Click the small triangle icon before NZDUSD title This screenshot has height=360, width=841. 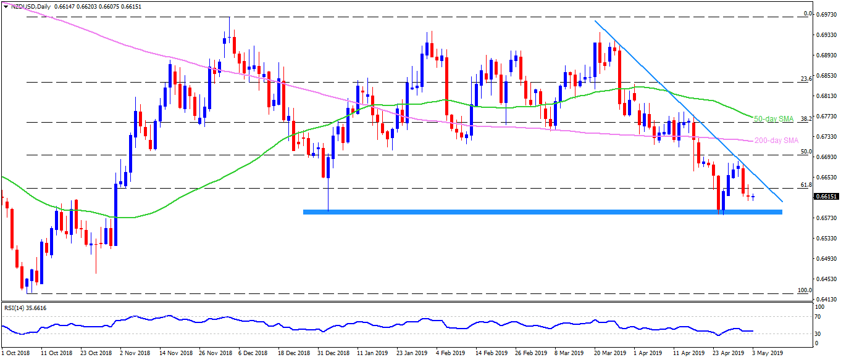[5, 6]
